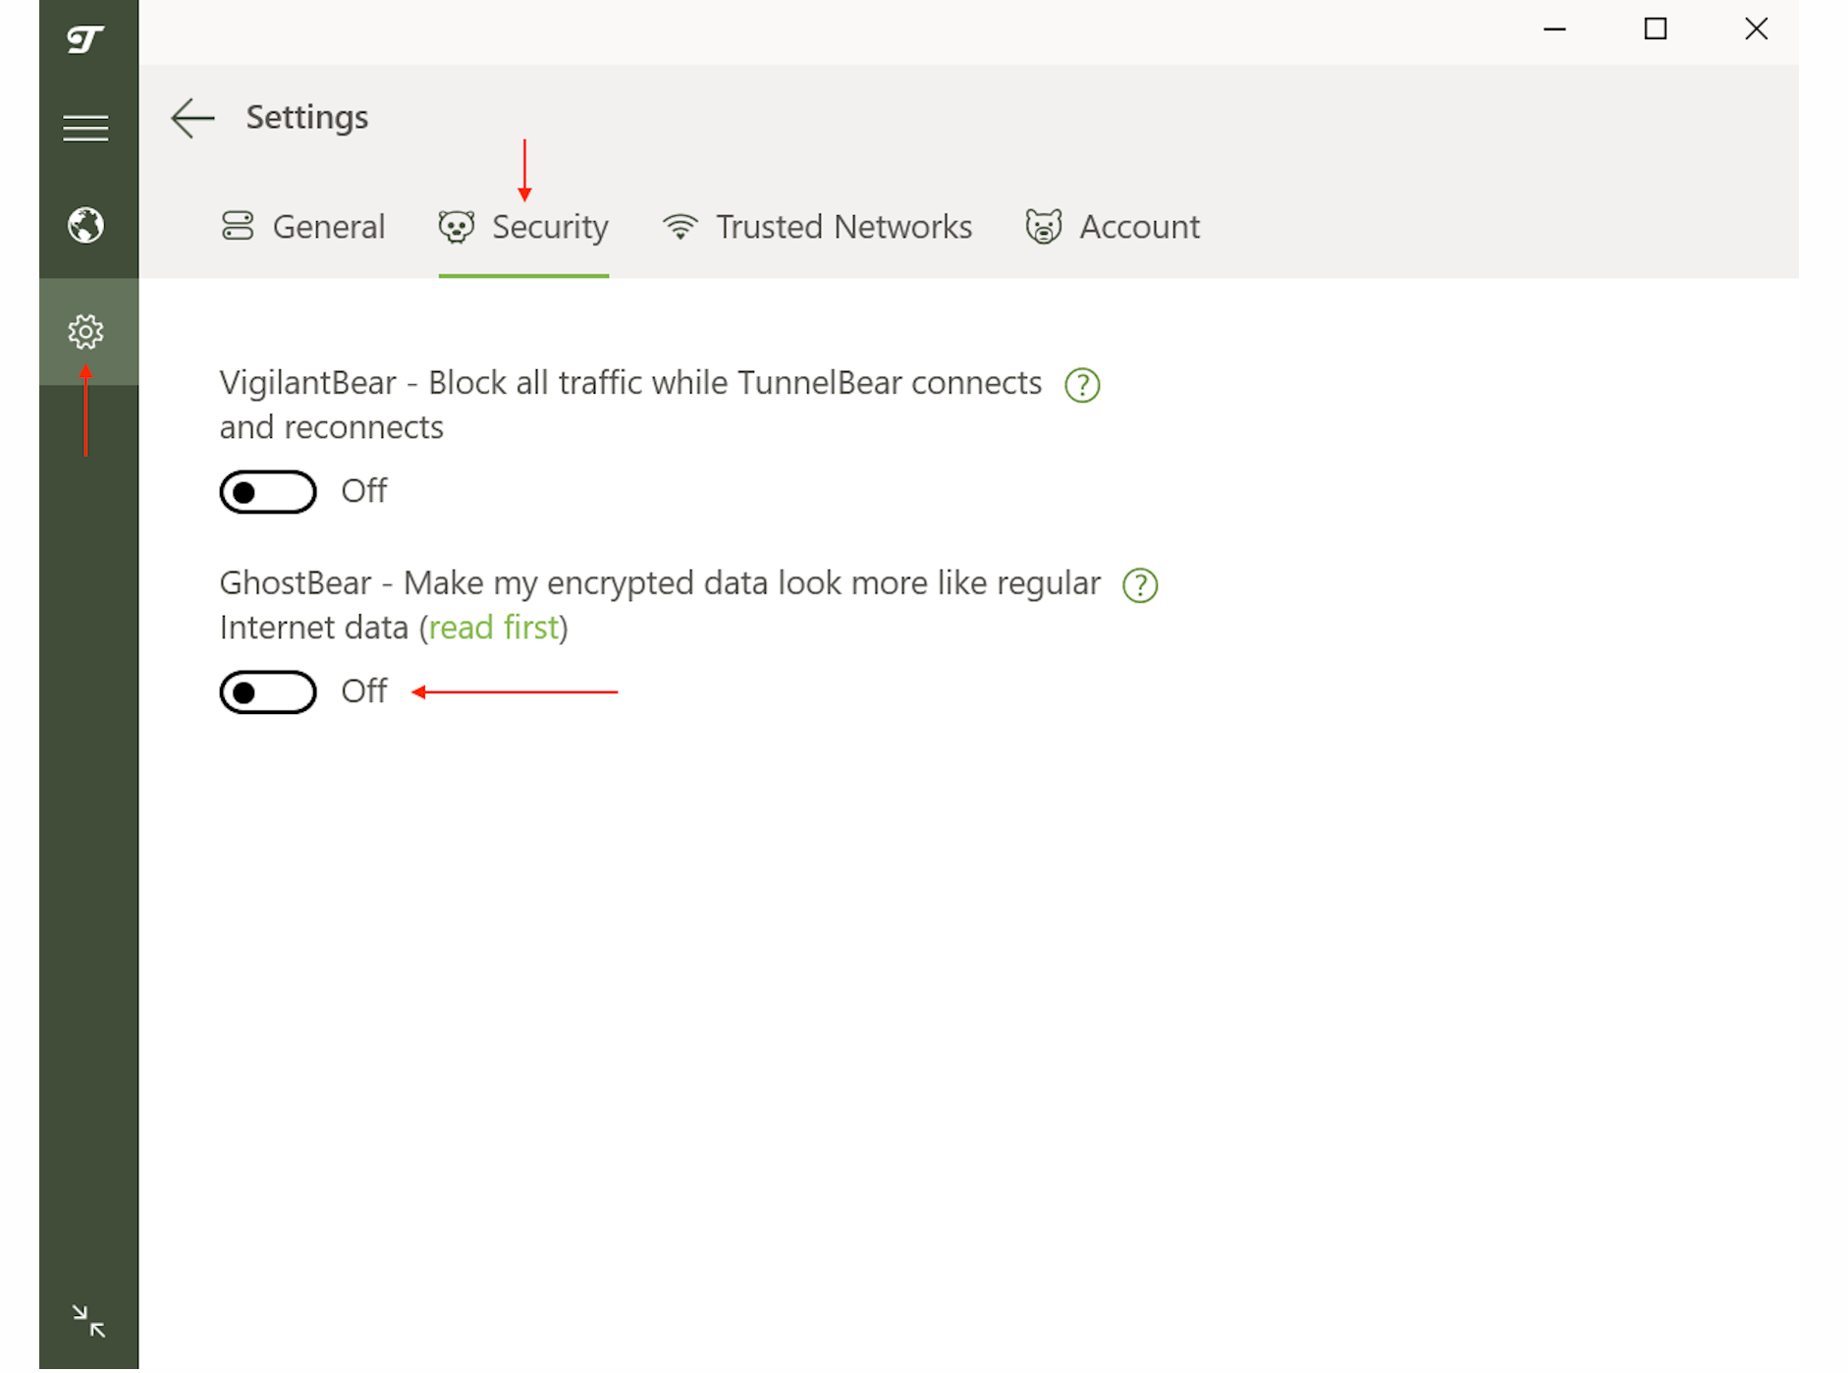Close the TunnelBear window
Screen dimensions: 1848x1373
click(1757, 29)
